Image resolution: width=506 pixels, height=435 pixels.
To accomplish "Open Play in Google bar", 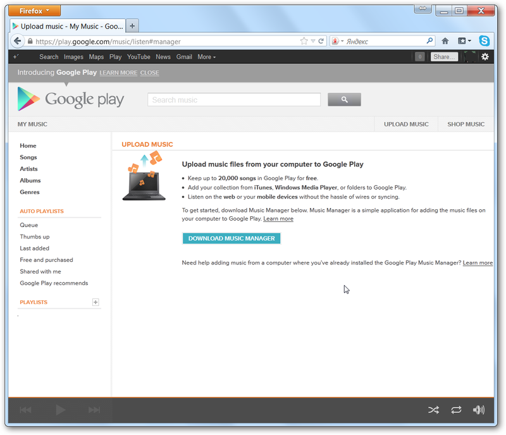I will tap(115, 57).
